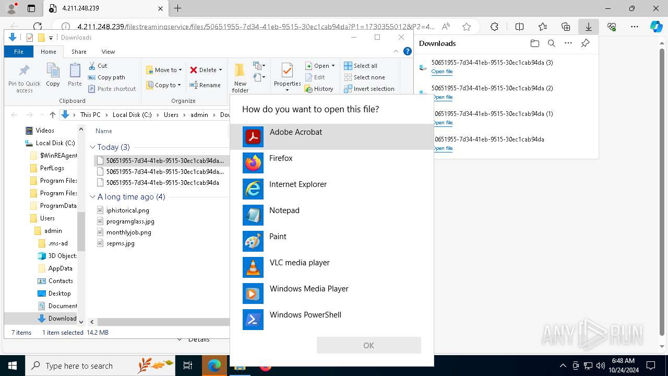Open the Open dropdown in ribbon

[x=320, y=66]
